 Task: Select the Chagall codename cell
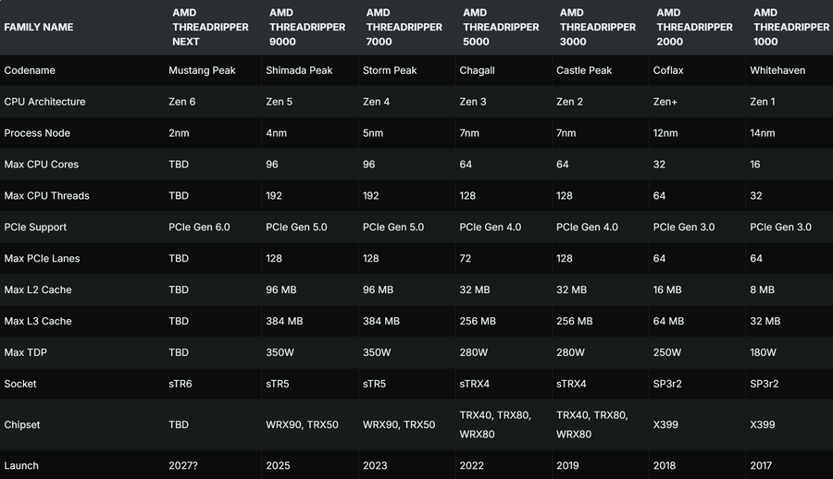477,70
